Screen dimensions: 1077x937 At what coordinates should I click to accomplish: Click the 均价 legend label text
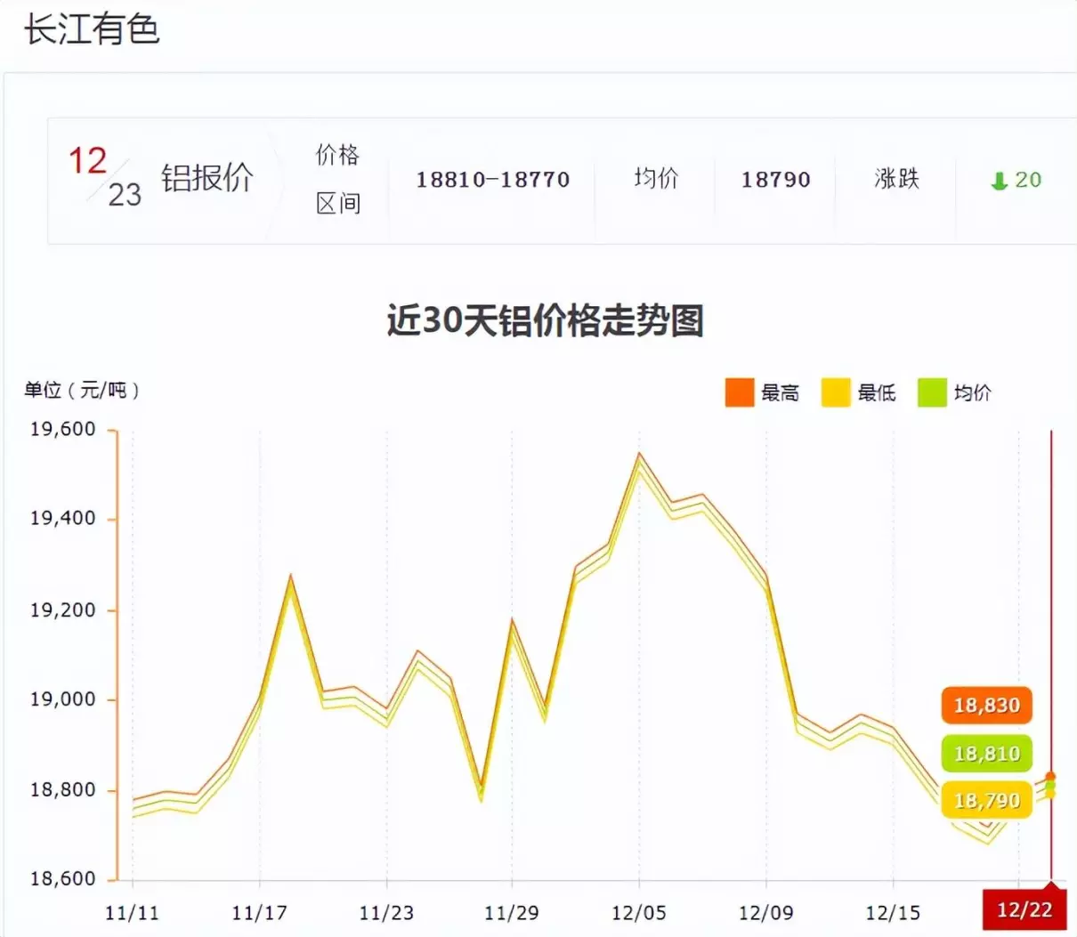click(973, 392)
